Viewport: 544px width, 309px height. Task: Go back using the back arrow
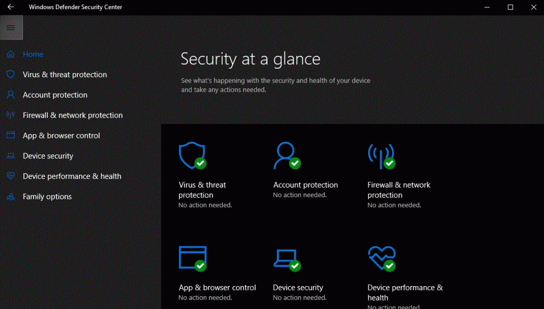click(x=11, y=7)
